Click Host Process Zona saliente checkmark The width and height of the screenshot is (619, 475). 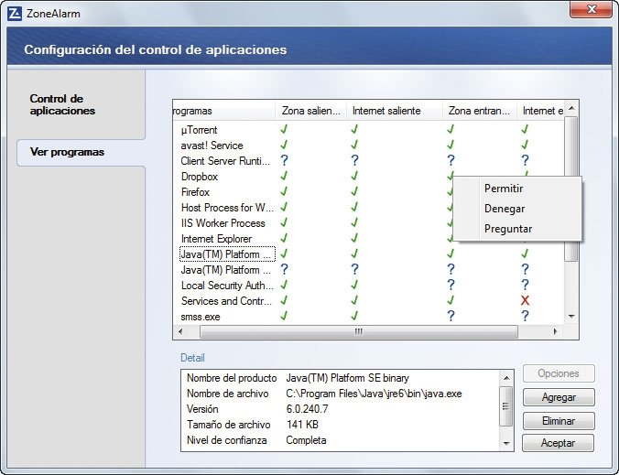pyautogui.click(x=284, y=207)
